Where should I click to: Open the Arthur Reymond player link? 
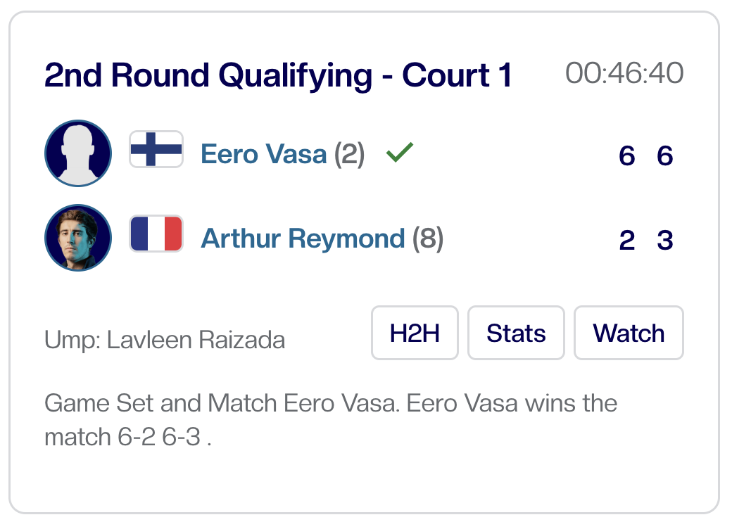303,238
